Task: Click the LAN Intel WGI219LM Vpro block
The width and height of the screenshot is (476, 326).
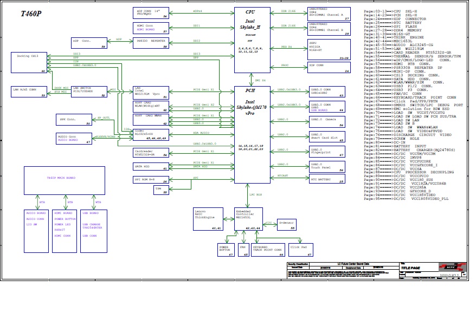Action: pyautogui.click(x=151, y=93)
